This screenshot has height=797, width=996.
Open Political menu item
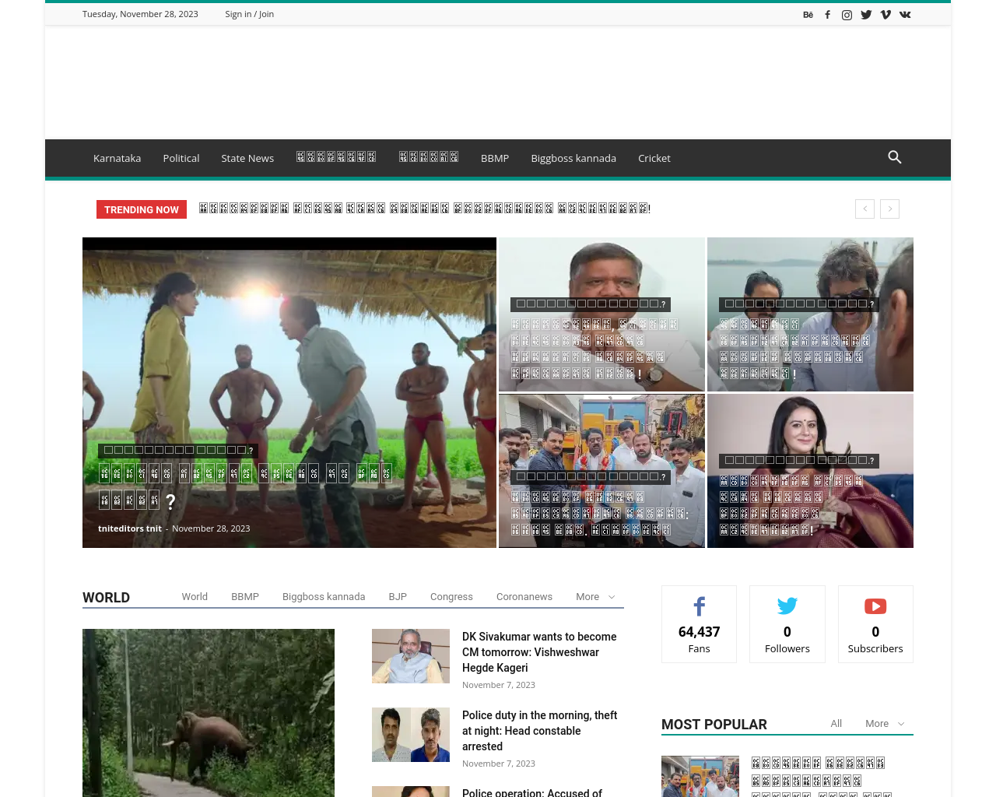tap(181, 158)
